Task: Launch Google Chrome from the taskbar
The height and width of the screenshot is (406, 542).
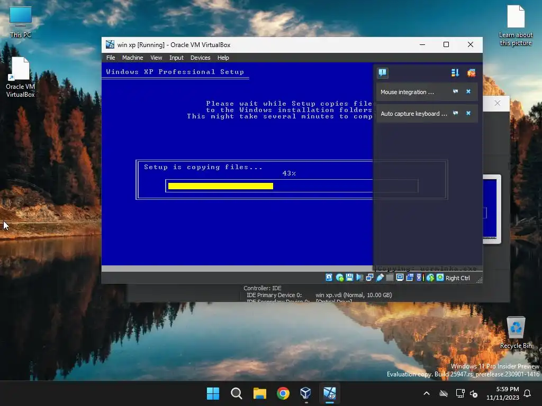Action: click(x=283, y=393)
